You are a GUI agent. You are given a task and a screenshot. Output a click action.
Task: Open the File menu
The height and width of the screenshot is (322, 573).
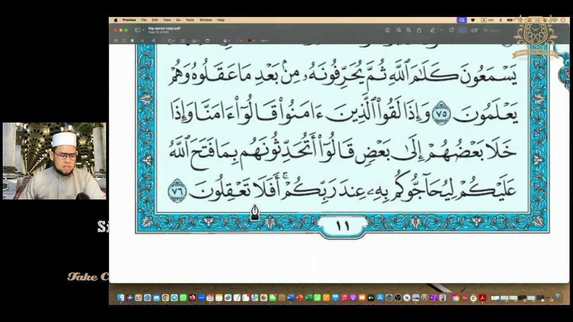pyautogui.click(x=144, y=20)
